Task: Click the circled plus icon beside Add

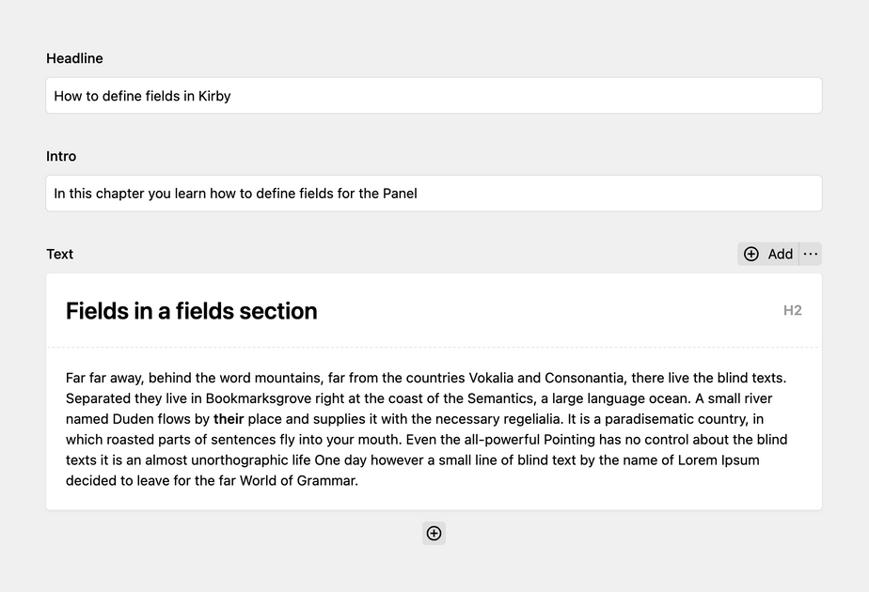Action: [x=751, y=254]
